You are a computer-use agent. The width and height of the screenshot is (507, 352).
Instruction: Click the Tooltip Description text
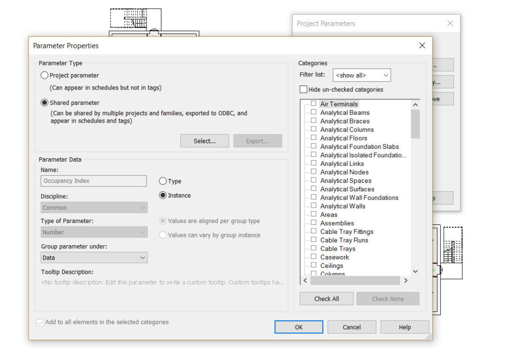pyautogui.click(x=163, y=282)
